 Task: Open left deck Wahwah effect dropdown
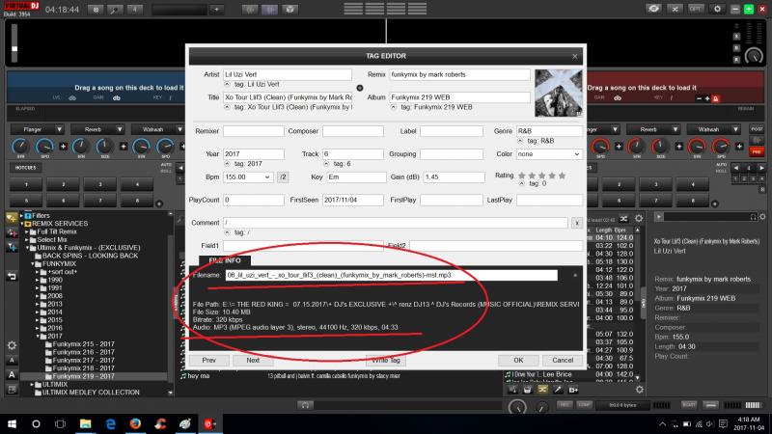tap(179, 129)
